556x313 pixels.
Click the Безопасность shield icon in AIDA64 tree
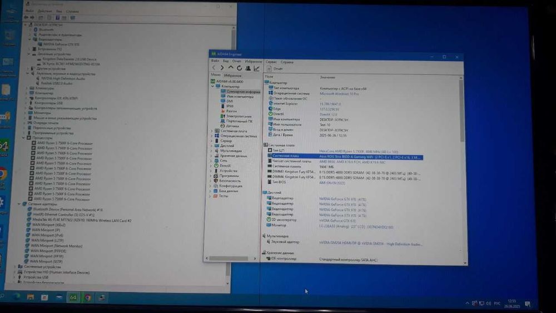point(216,181)
